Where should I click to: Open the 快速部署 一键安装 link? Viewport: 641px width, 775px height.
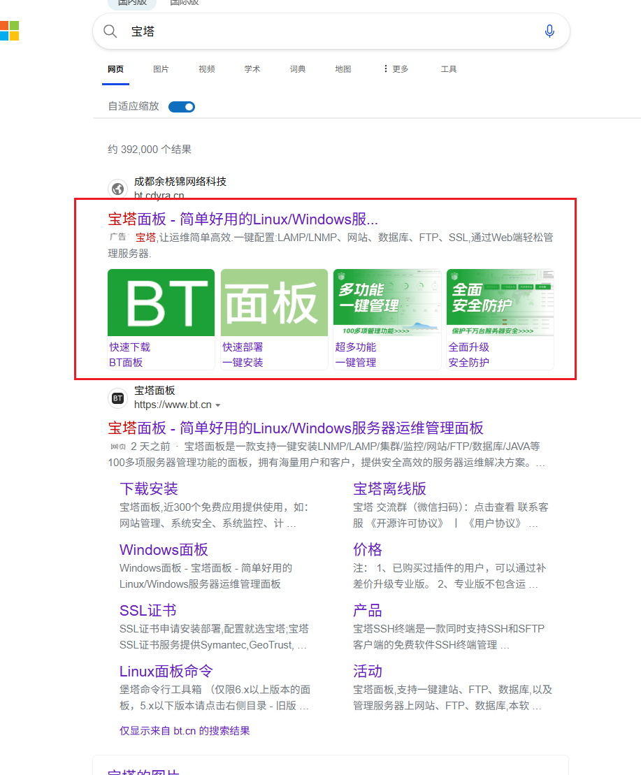(243, 355)
